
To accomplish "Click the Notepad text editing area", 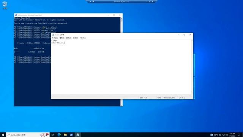I will pos(121,67).
